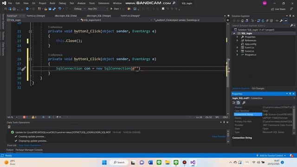297x167 pixels.
Task: Click the Save file toolbar icon
Action: (50, 9)
